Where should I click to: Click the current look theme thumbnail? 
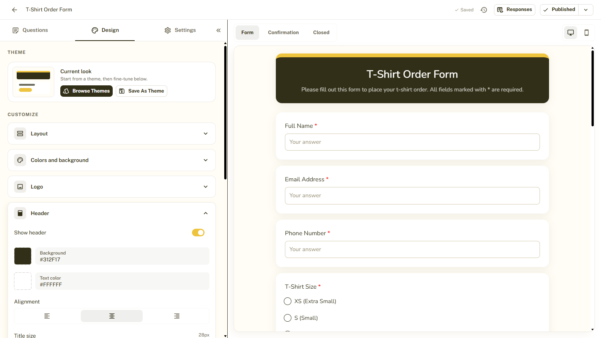pyautogui.click(x=33, y=82)
